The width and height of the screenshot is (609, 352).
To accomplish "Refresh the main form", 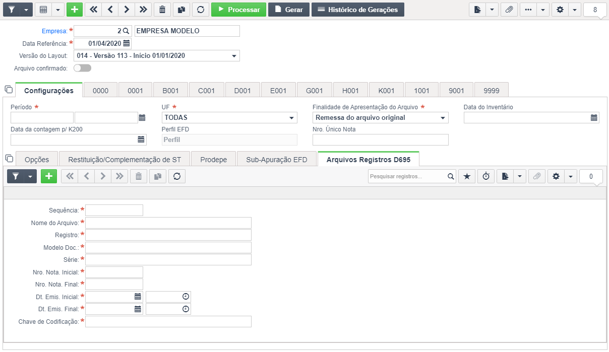I will click(x=201, y=10).
